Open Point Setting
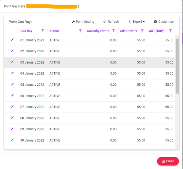 point(83,22)
